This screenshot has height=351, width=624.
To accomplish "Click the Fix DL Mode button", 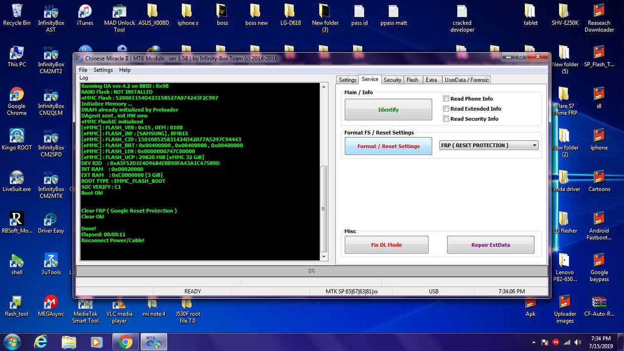I will point(387,245).
